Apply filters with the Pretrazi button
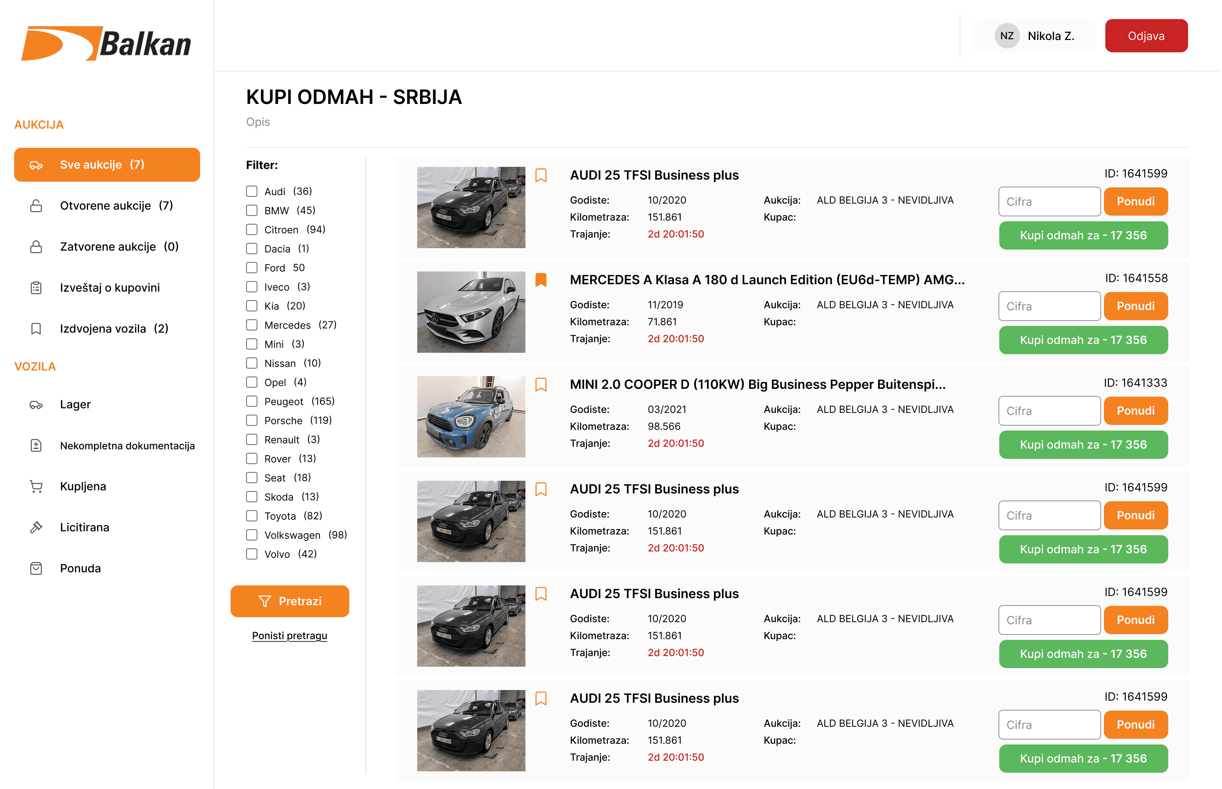1222x789 pixels. click(290, 602)
